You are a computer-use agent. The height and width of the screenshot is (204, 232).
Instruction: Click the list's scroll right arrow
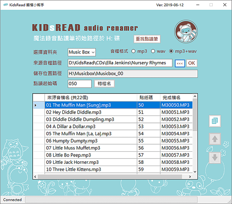(190, 176)
